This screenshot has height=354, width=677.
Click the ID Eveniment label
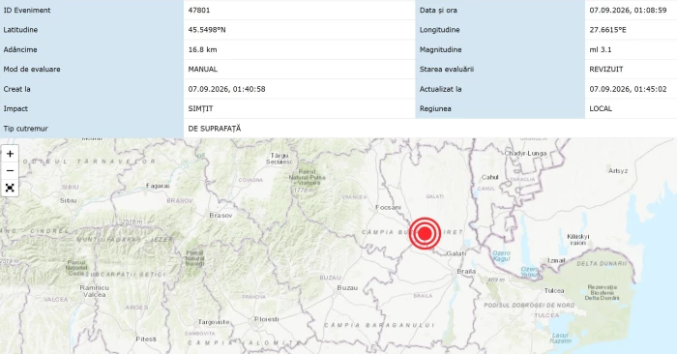click(x=27, y=10)
